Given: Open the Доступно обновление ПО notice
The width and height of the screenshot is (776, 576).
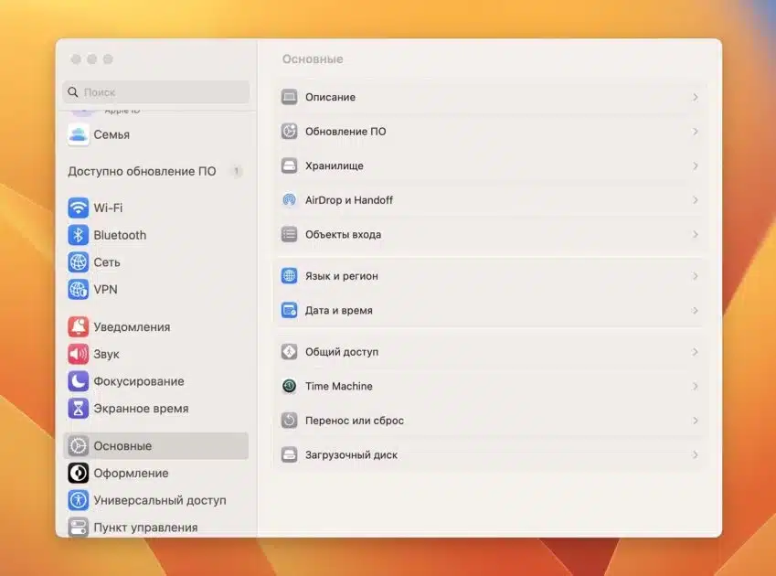Looking at the screenshot, I should (x=142, y=171).
